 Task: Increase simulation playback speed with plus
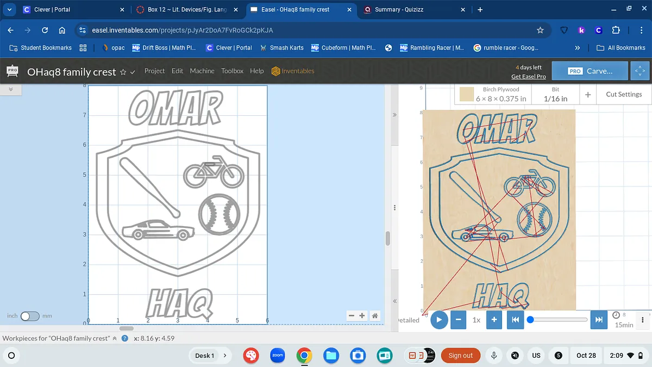pyautogui.click(x=494, y=320)
